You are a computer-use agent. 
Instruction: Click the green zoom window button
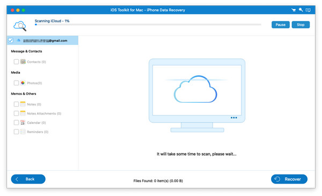pyautogui.click(x=24, y=10)
